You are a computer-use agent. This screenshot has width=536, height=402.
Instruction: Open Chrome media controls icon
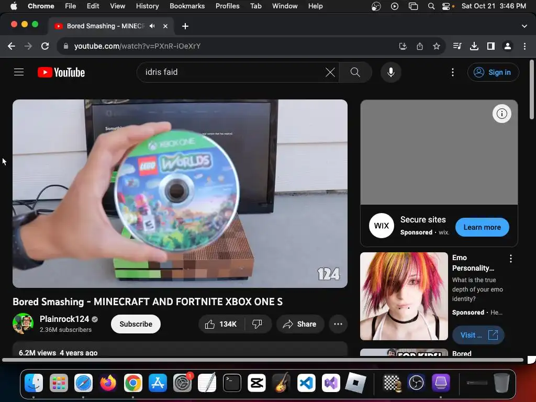click(457, 46)
